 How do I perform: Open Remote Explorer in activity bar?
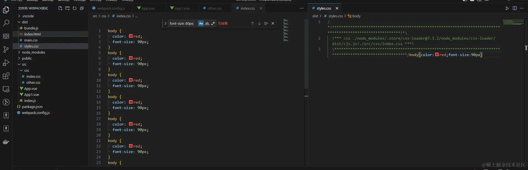coord(6,89)
